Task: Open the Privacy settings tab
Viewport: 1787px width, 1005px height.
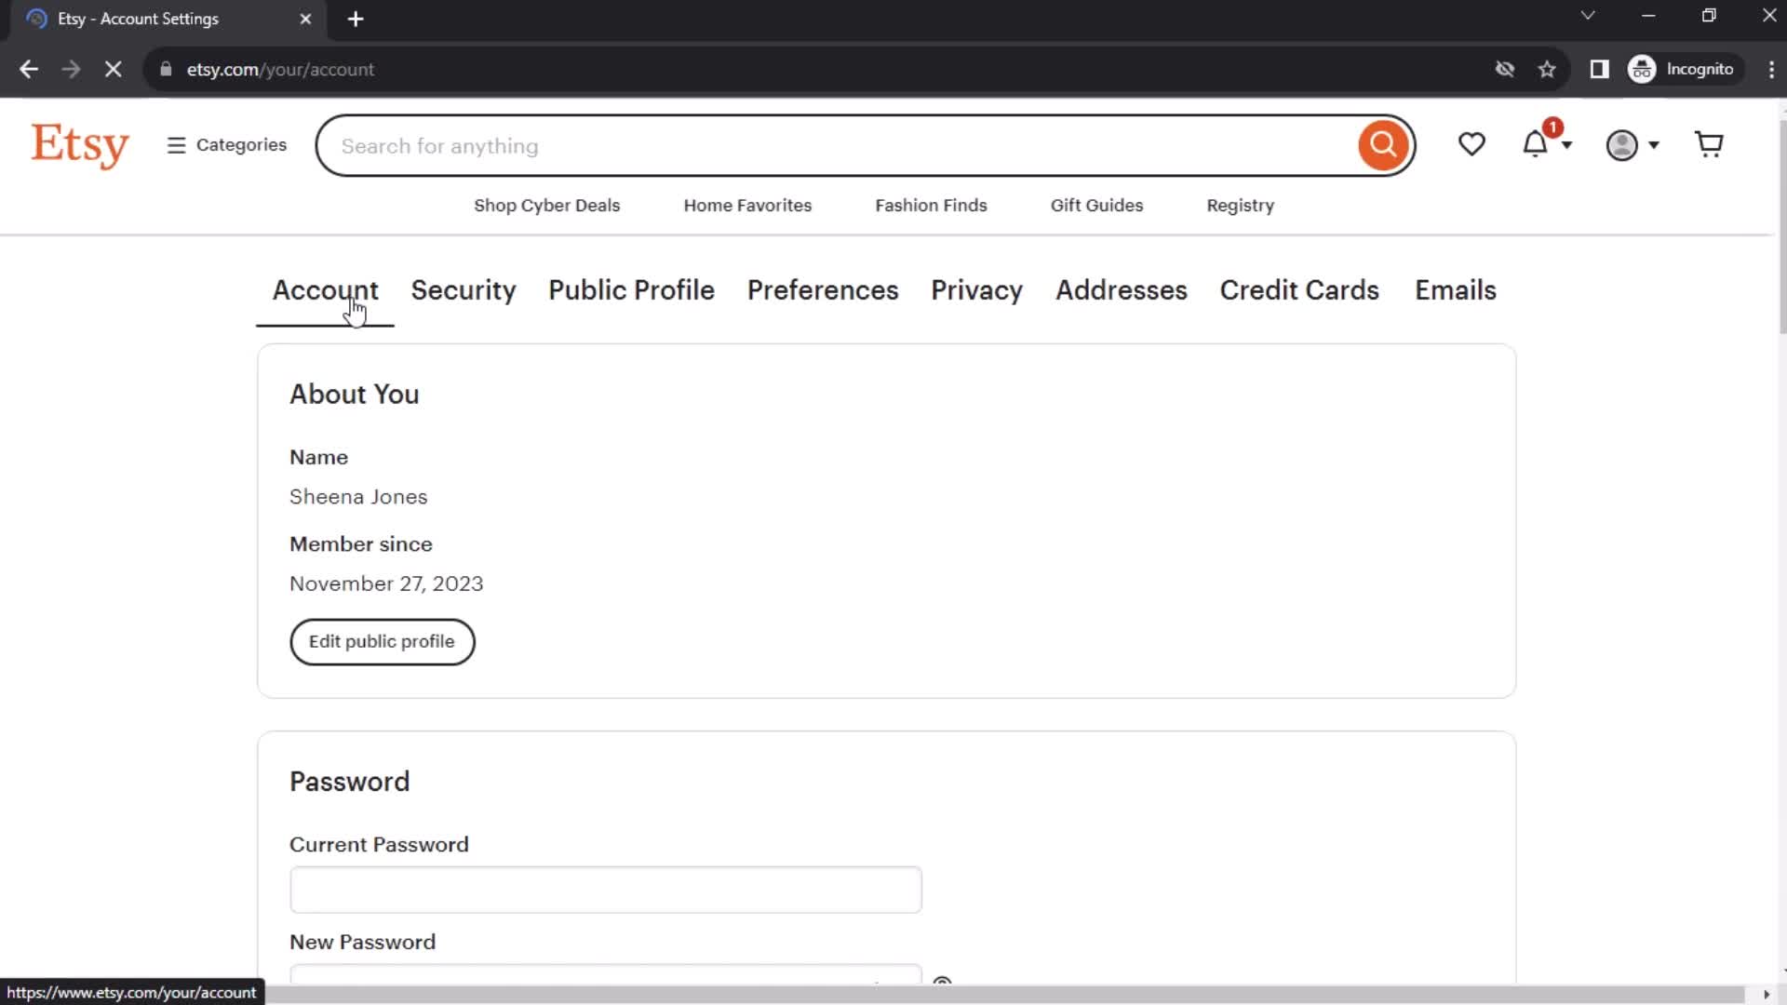Action: point(977,289)
